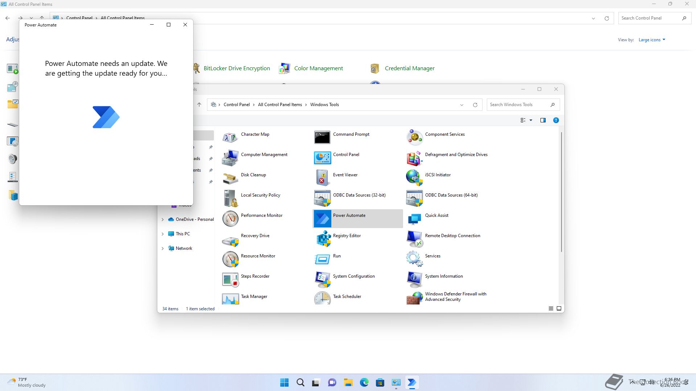696x391 pixels.
Task: Open Event Viewer icon
Action: pyautogui.click(x=322, y=178)
